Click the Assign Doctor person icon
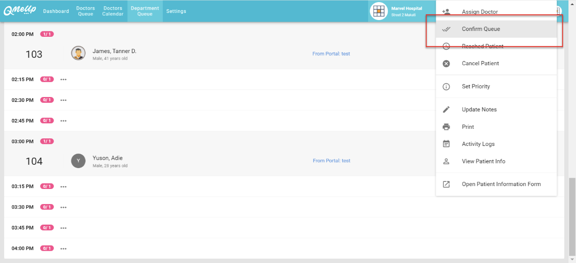Screen dimensions: 576x263 446,12
